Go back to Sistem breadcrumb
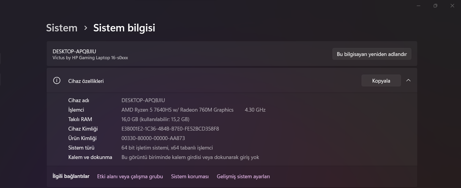This screenshot has width=461, height=188. coord(62,28)
